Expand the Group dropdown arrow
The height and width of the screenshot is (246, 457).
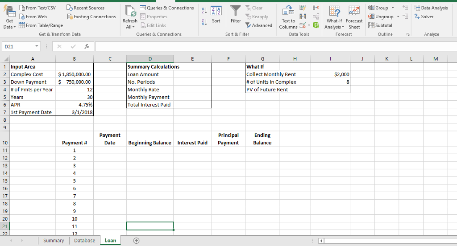393,8
